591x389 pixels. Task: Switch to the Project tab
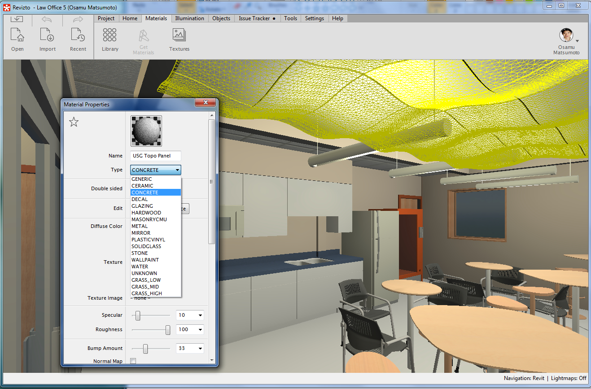point(106,18)
